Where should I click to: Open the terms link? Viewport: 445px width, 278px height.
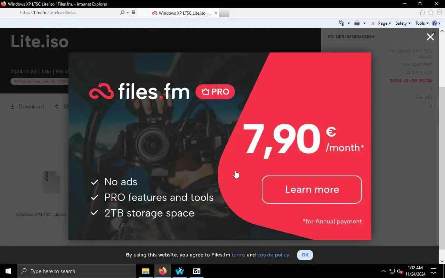(x=238, y=255)
